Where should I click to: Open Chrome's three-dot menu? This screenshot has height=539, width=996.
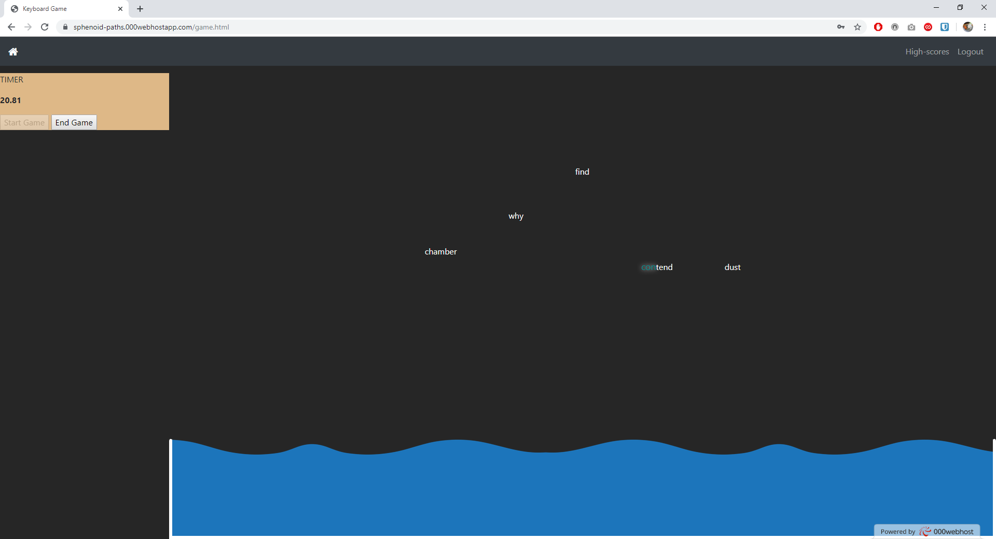pyautogui.click(x=985, y=27)
